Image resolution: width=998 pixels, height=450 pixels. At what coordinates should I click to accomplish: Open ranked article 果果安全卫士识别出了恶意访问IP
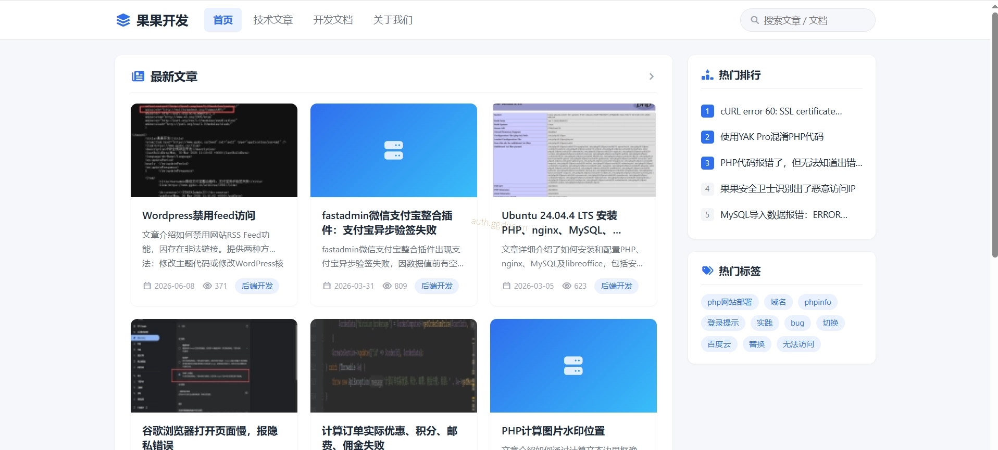788,189
